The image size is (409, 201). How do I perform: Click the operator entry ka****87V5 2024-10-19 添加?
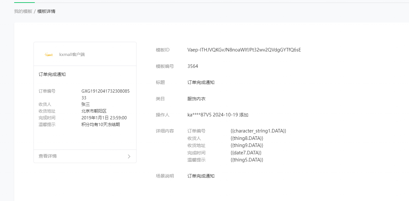218,115
